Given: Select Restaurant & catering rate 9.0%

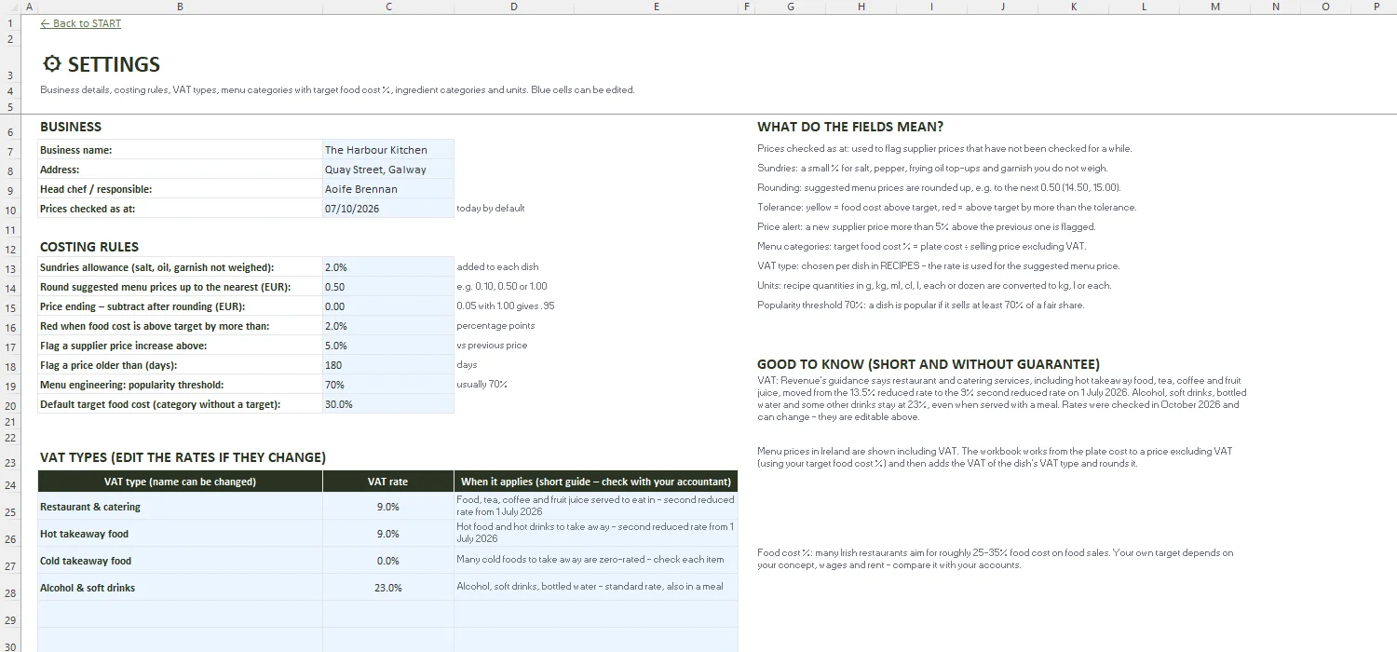Looking at the screenshot, I should [388, 507].
